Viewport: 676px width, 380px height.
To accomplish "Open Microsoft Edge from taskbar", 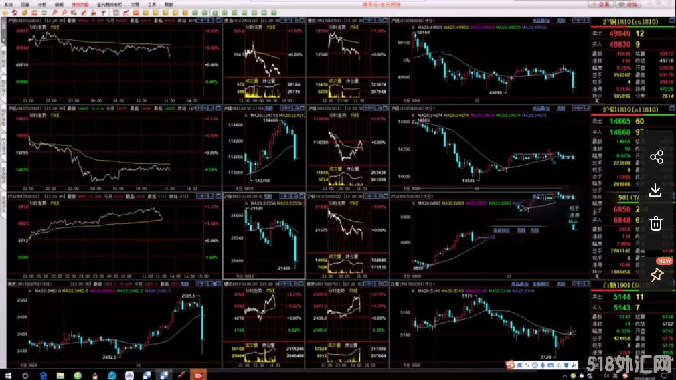I will pyautogui.click(x=43, y=376).
